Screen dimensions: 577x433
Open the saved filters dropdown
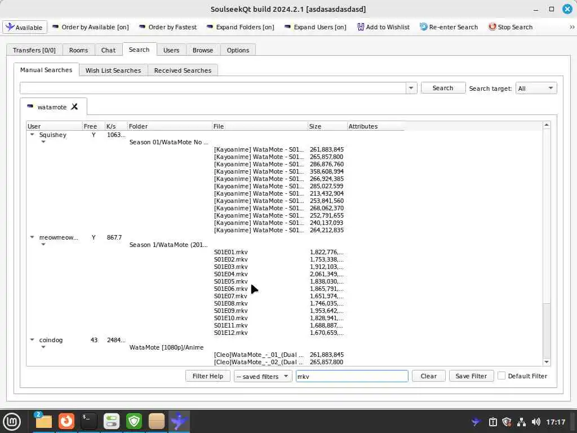[x=263, y=376]
